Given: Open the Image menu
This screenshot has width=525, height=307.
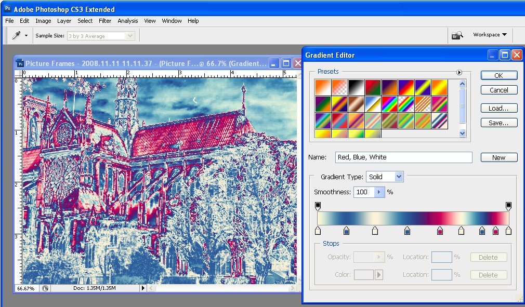Looking at the screenshot, I should [43, 21].
